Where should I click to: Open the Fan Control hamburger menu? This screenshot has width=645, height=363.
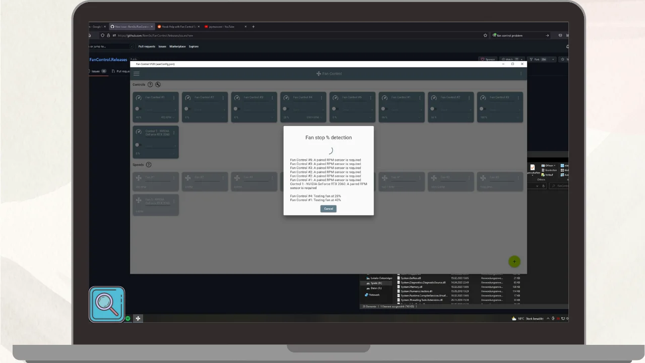[x=137, y=74]
